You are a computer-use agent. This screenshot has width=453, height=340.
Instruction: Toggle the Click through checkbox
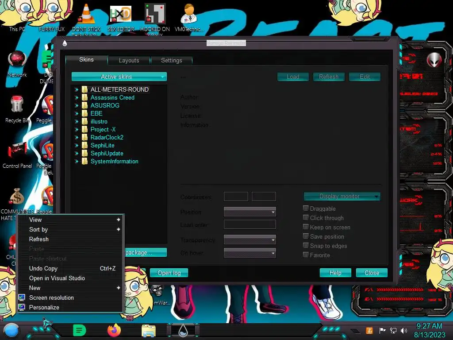pos(306,217)
